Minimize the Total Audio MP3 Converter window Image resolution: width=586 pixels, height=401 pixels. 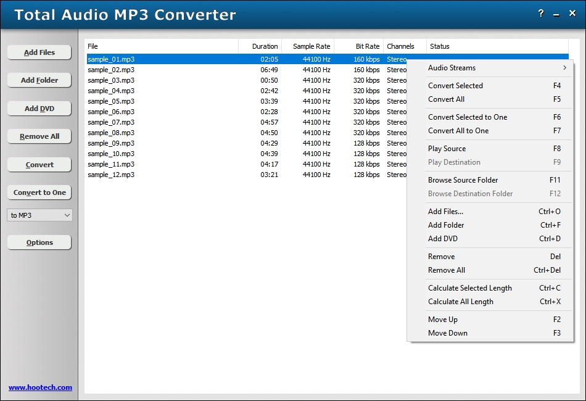pyautogui.click(x=556, y=14)
